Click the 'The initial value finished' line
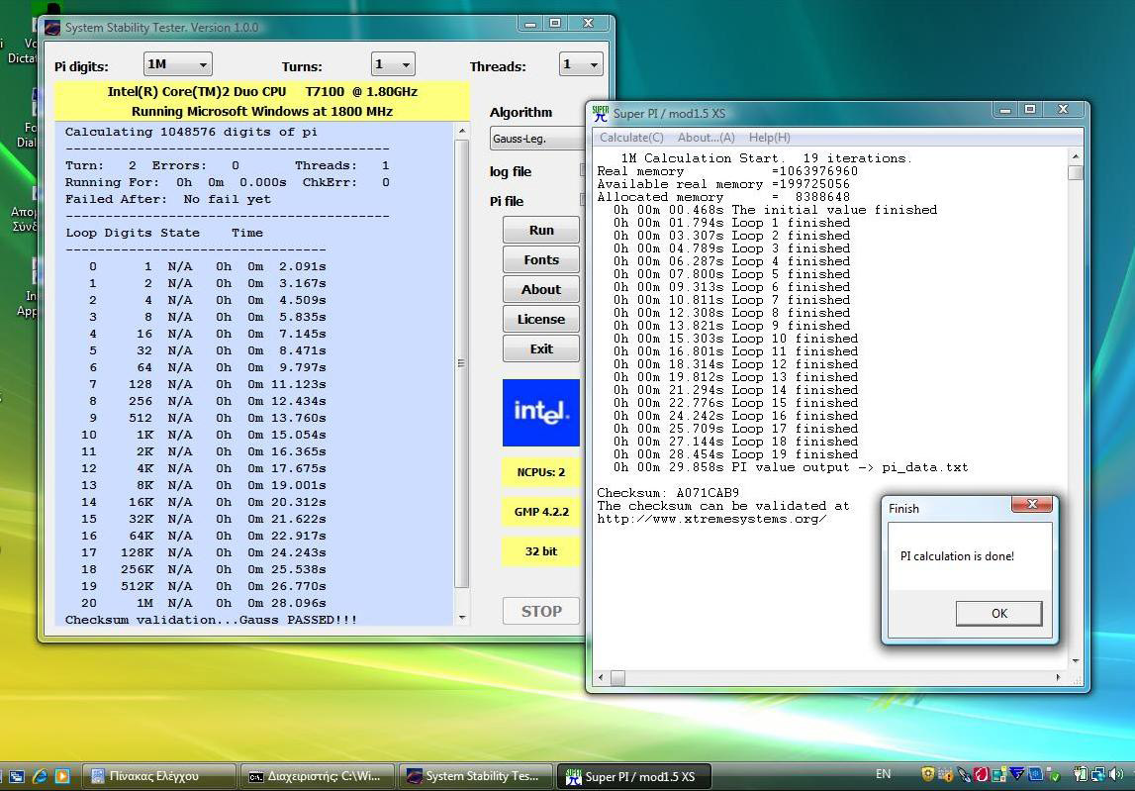Viewport: 1135px width, 791px height. [775, 210]
